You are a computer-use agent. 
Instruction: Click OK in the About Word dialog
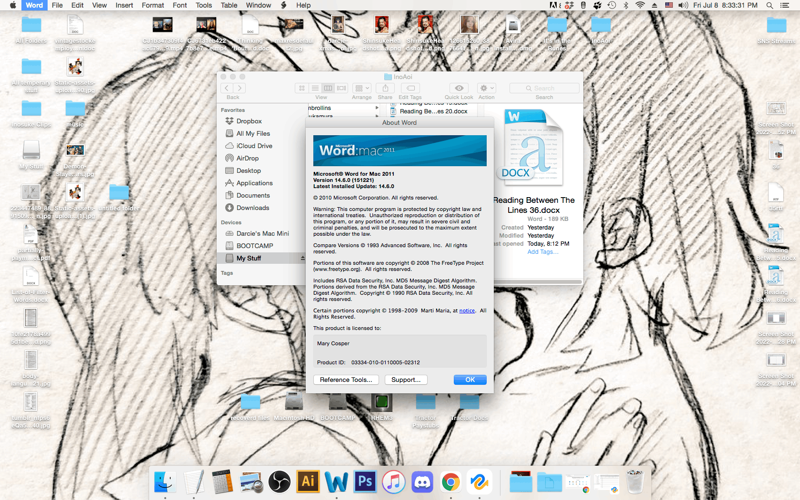pos(470,380)
